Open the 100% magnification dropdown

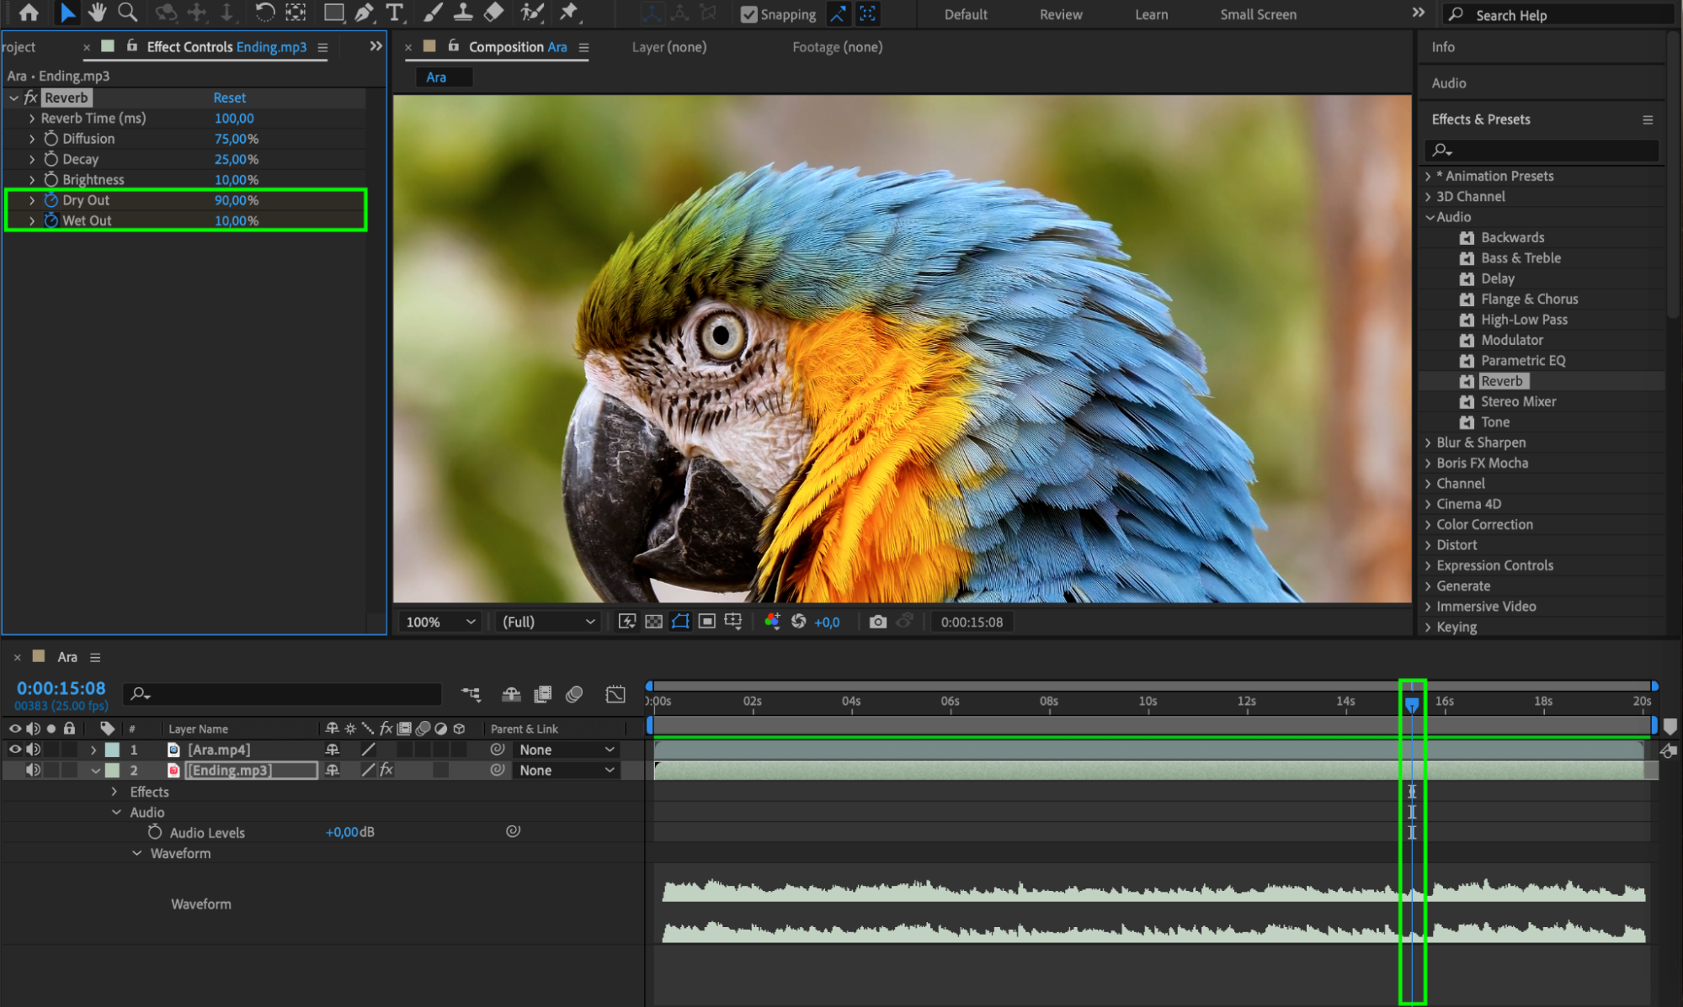click(441, 622)
